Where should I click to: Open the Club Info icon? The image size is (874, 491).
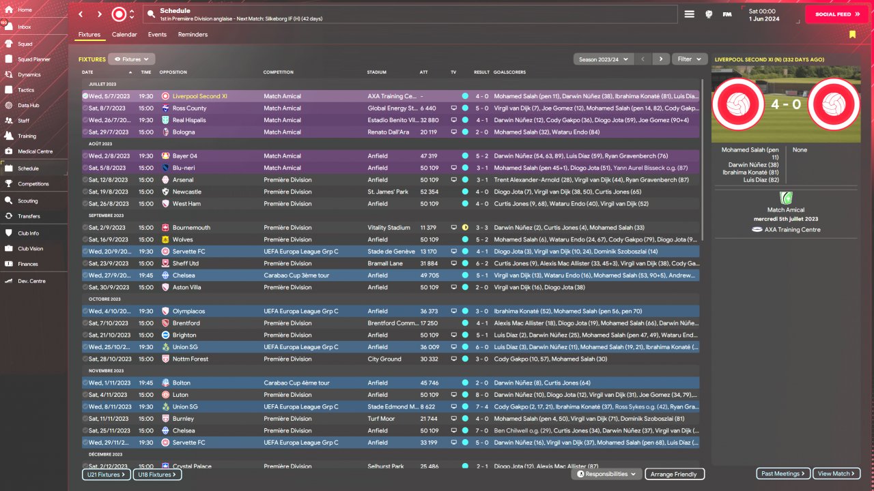(8, 233)
